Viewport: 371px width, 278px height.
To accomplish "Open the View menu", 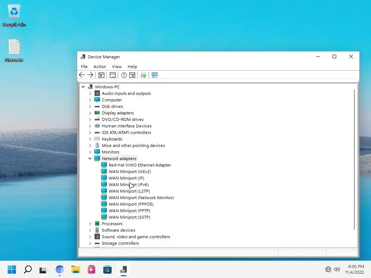I will tap(117, 67).
